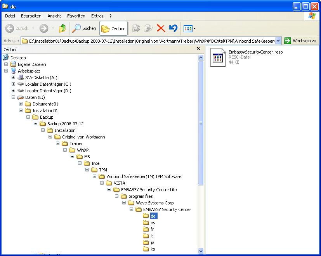The height and width of the screenshot is (256, 321).
Task: Open the address bar dropdown arrow
Action: pos(278,41)
